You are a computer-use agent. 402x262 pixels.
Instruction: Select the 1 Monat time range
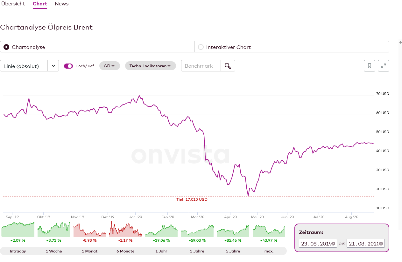point(89,251)
